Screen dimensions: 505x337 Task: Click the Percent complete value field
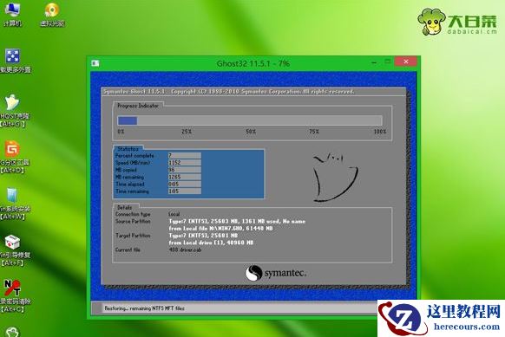click(x=185, y=156)
